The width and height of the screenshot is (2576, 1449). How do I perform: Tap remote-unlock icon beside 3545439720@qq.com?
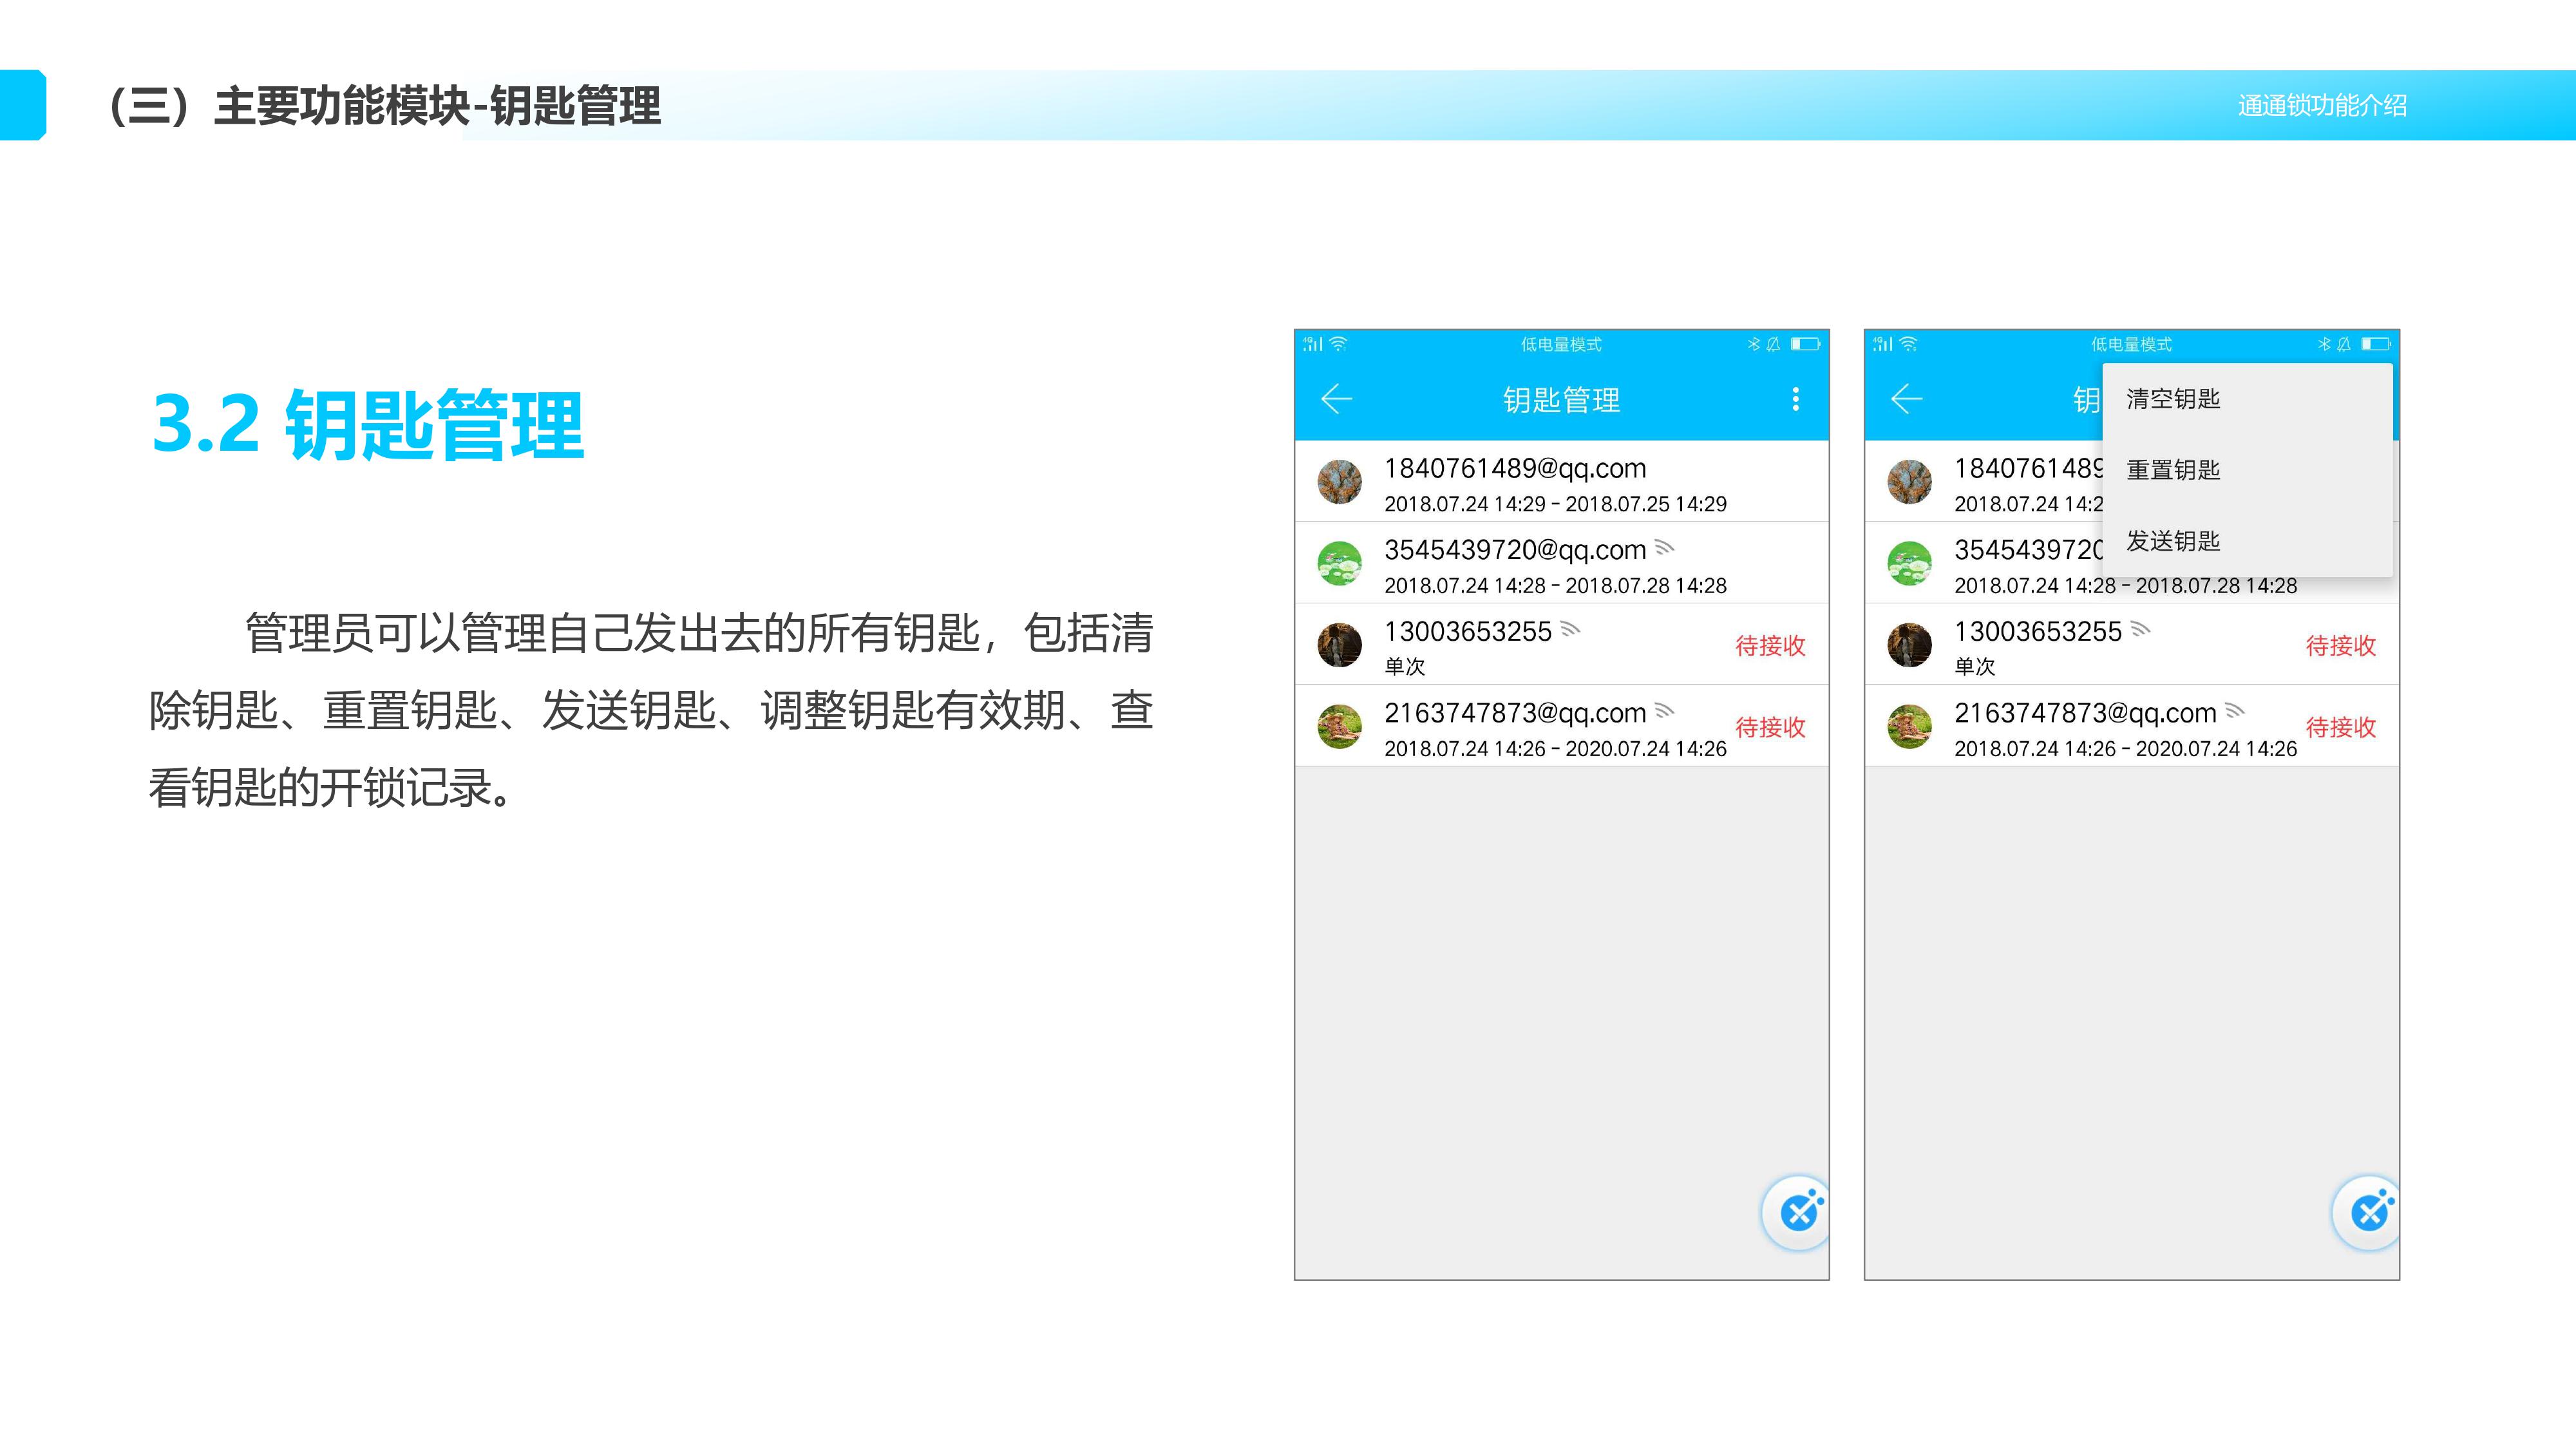[x=1664, y=547]
